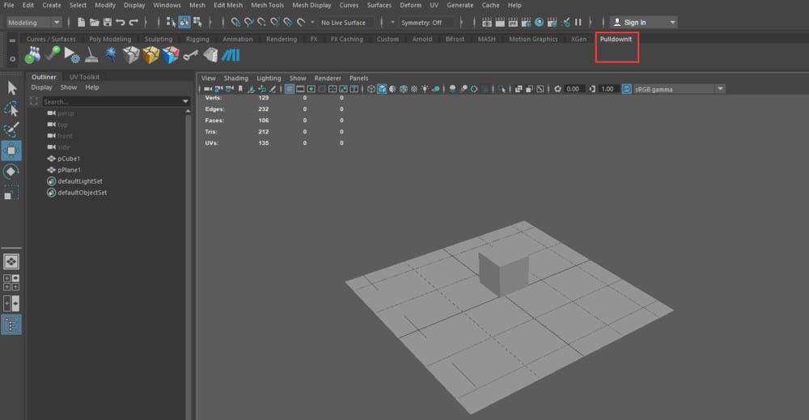This screenshot has height=420, width=809.
Task: Select the Move tool in toolbox
Action: point(11,150)
